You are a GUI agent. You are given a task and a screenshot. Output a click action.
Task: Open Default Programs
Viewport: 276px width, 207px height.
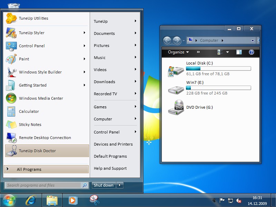pyautogui.click(x=115, y=156)
